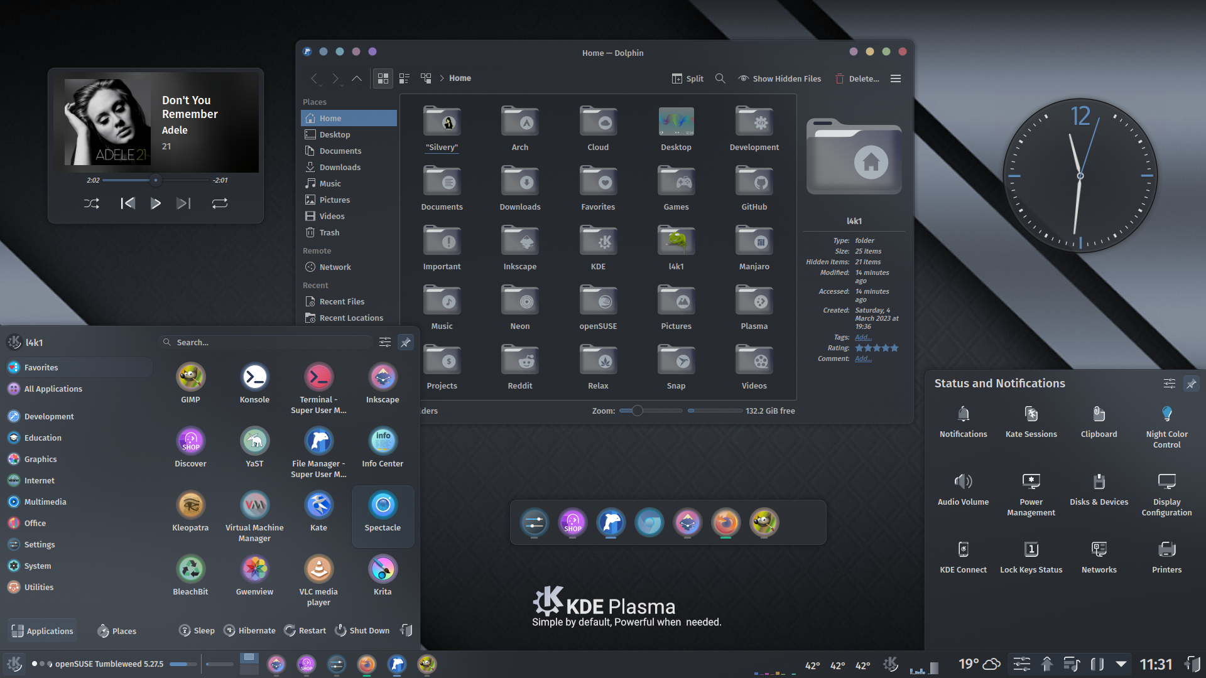Expand the Recent section in Dolphin sidebar
Viewport: 1206px width, 678px height.
(x=317, y=285)
